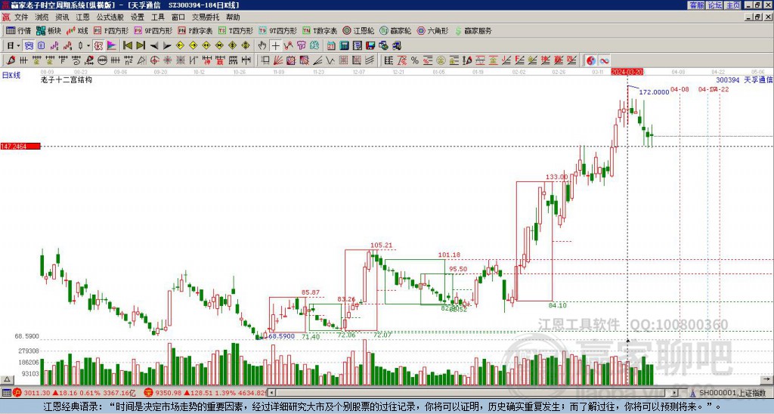774x414 pixels.
Task: Toggle the 权 rights-adjustment button
Action: [x=98, y=46]
